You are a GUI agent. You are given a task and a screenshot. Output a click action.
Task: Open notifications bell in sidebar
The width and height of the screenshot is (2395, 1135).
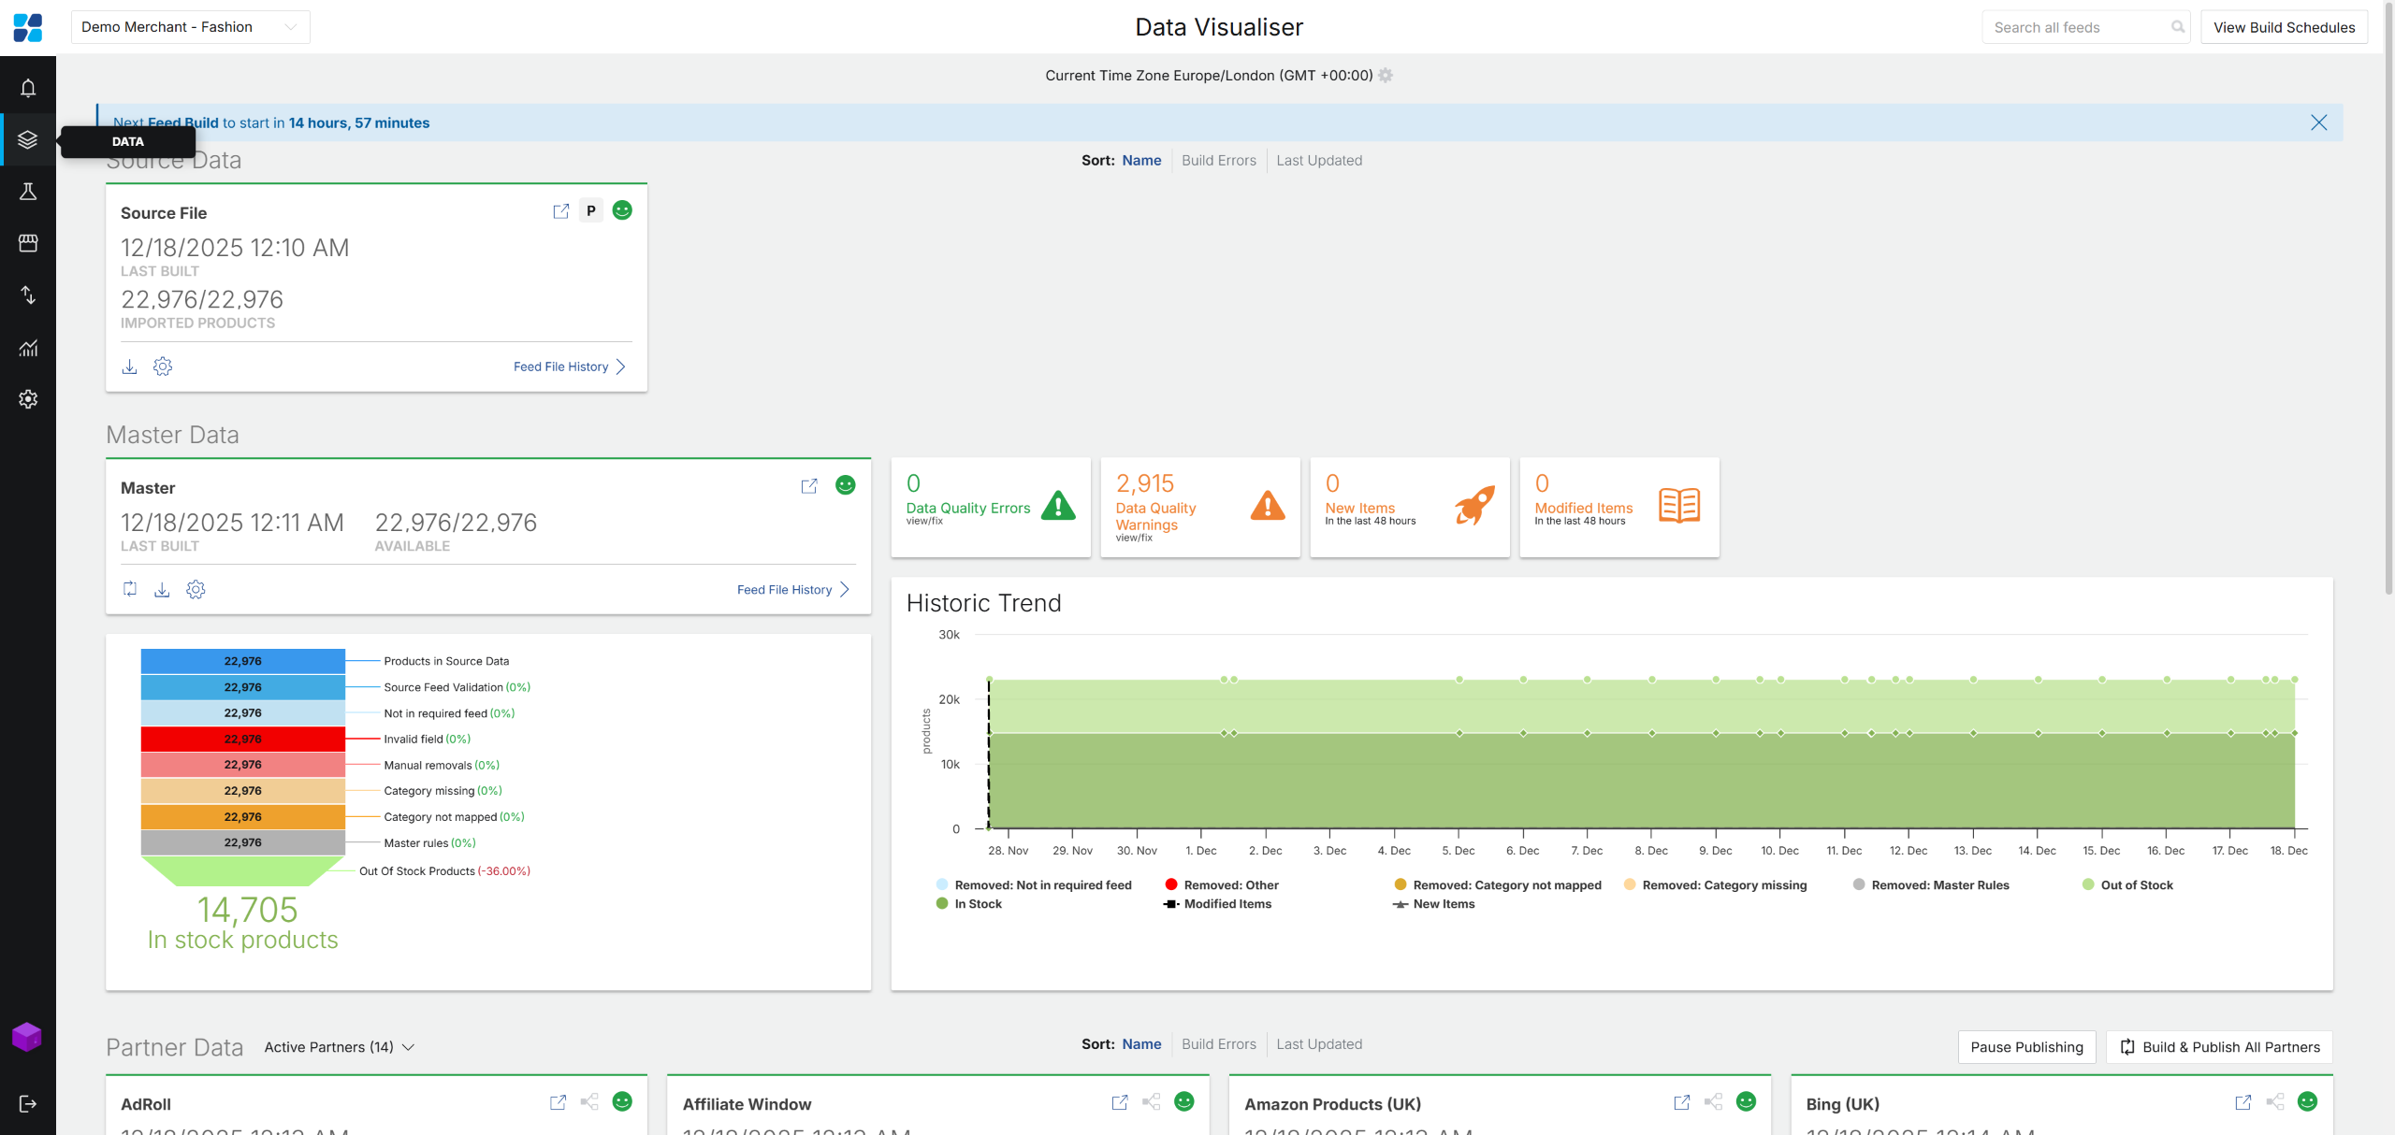pos(28,88)
